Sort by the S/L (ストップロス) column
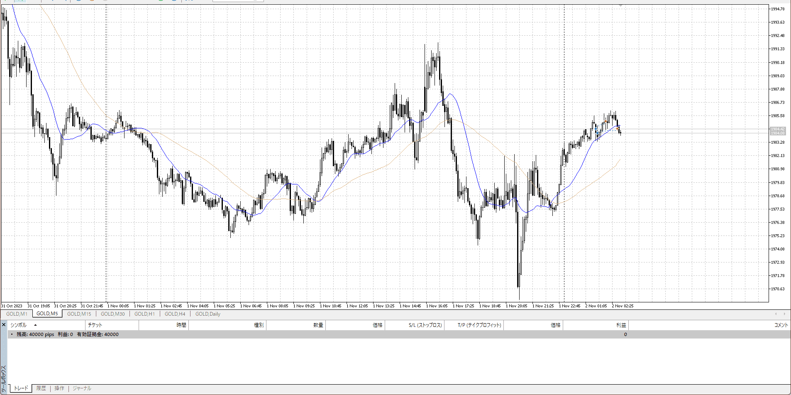The image size is (791, 395). 425,325
